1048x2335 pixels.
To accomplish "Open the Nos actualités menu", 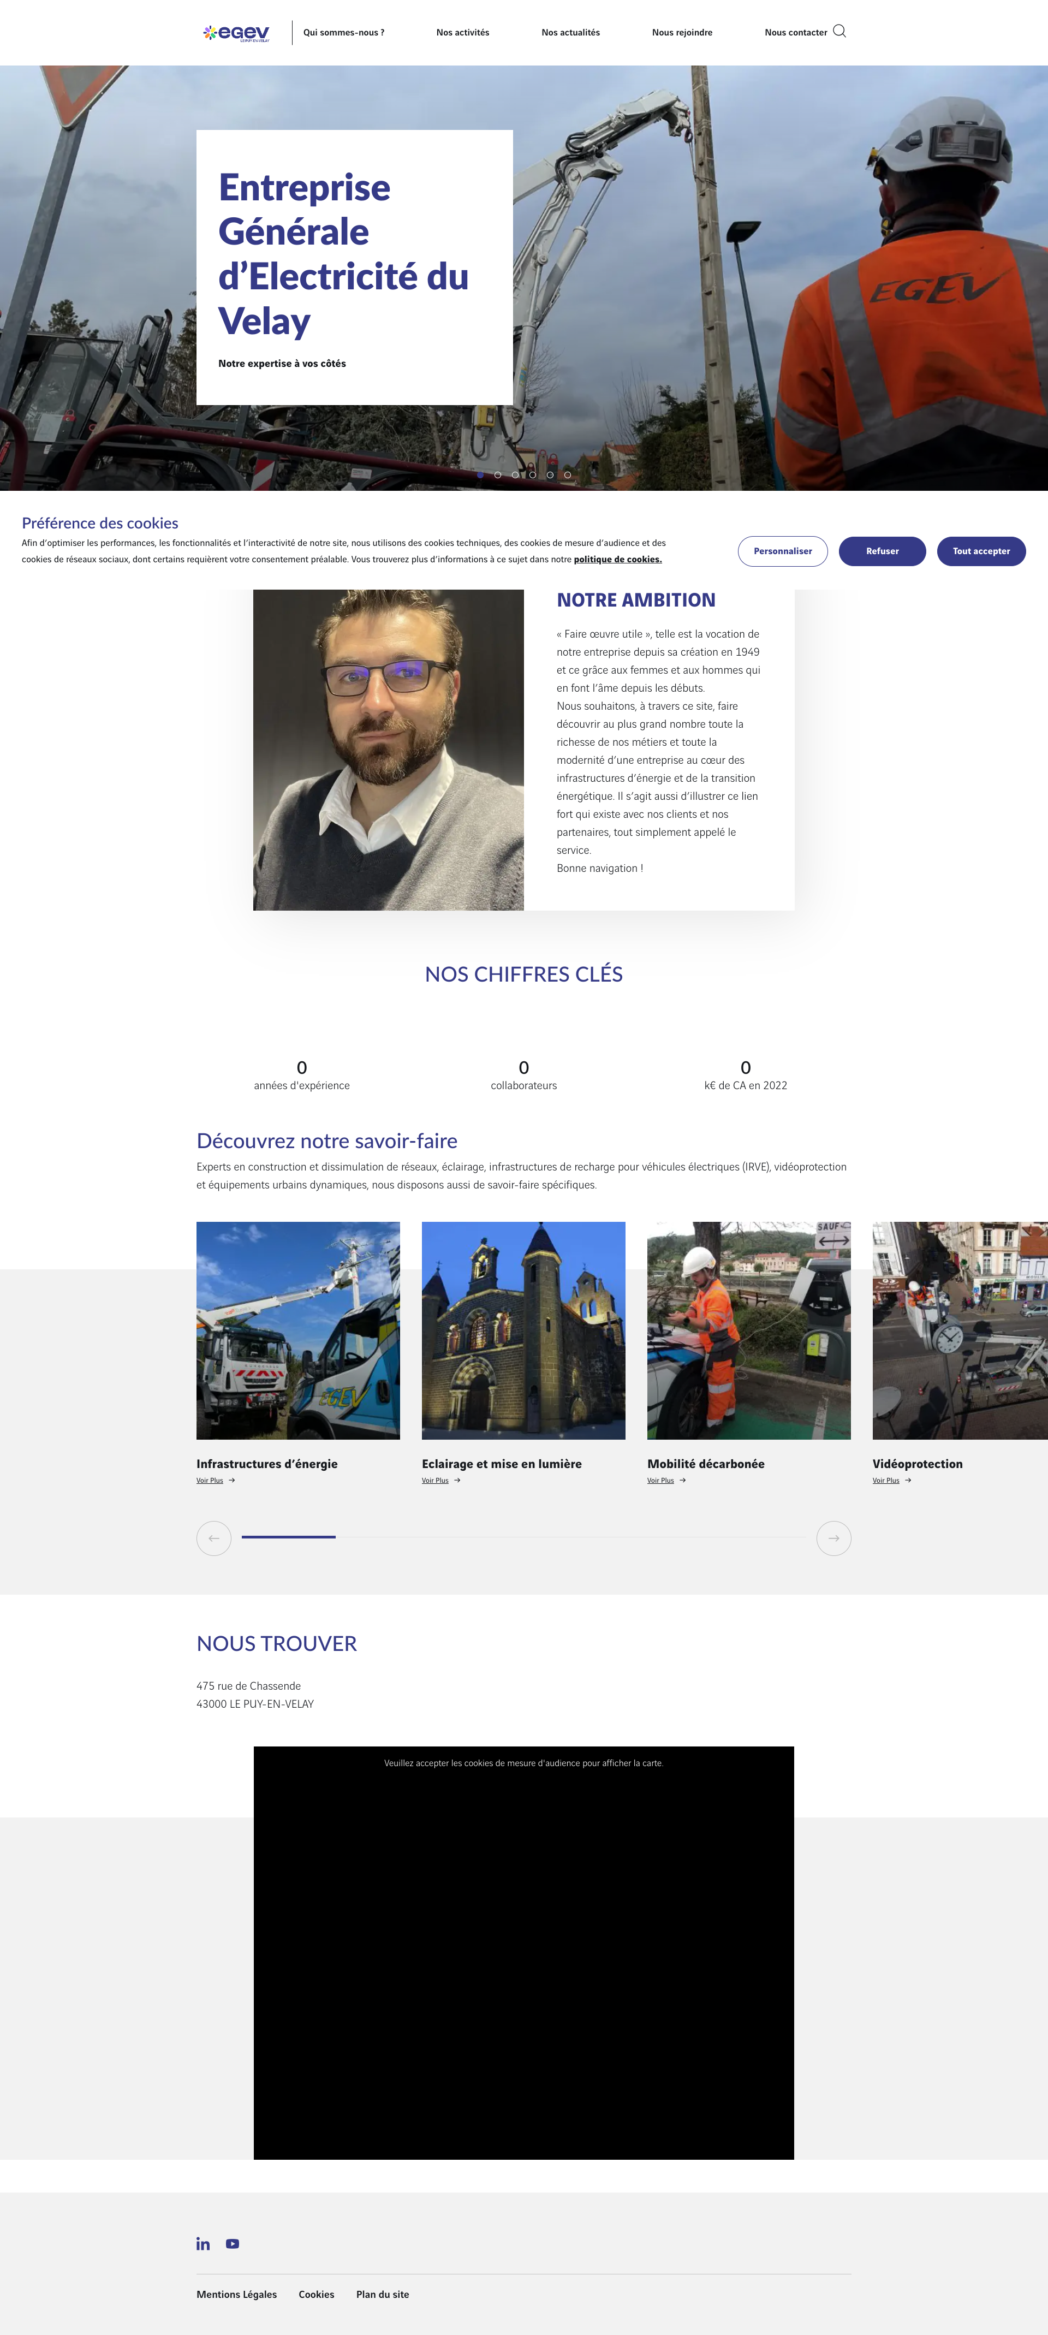I will point(570,33).
